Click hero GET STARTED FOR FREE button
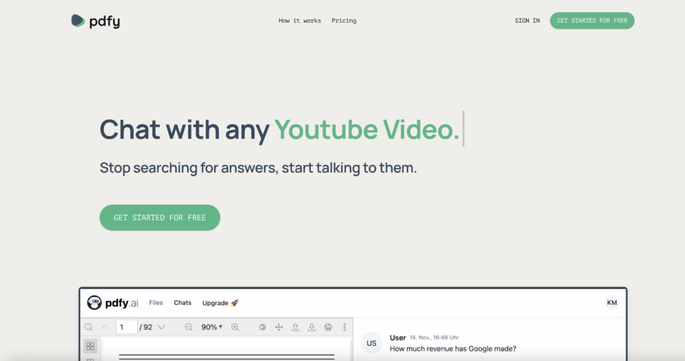 click(x=160, y=218)
